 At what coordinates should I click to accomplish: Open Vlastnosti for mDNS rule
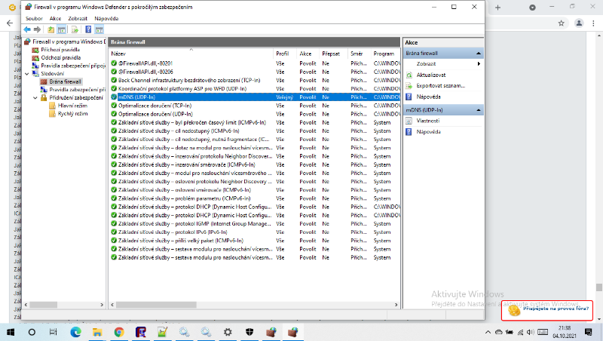pyautogui.click(x=427, y=121)
